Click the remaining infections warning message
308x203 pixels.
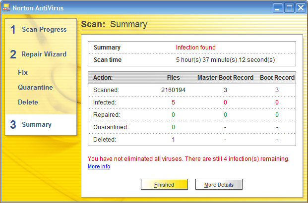coord(188,158)
